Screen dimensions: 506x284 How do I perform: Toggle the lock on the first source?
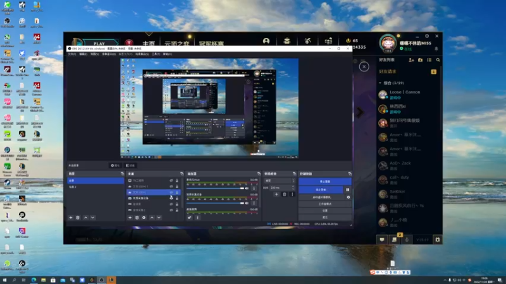point(177,180)
